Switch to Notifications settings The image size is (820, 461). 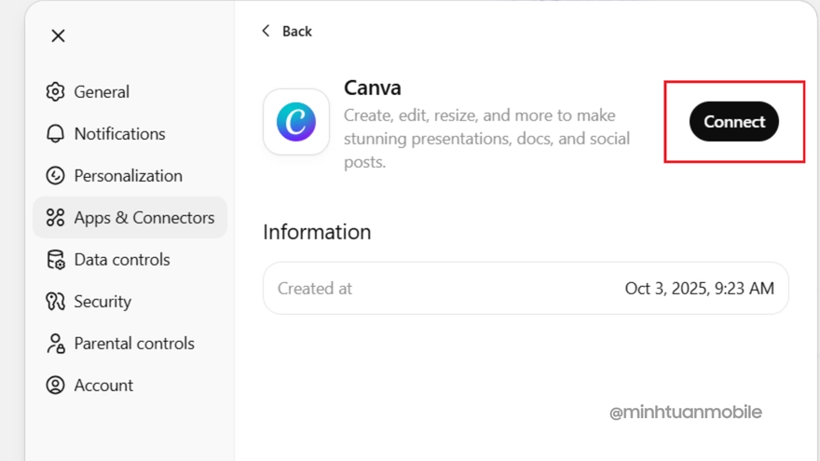point(119,134)
